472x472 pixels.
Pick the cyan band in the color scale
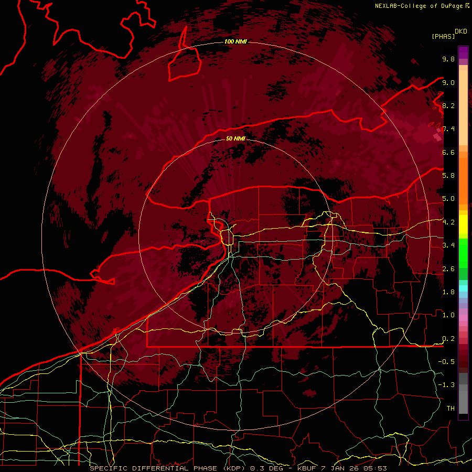[463, 288]
